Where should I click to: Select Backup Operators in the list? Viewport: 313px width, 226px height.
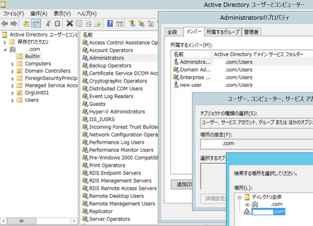tap(110, 66)
